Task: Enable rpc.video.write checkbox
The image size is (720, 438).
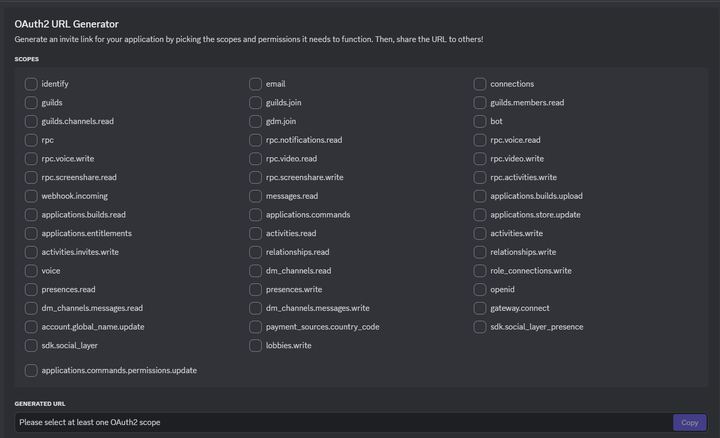Action: 480,159
